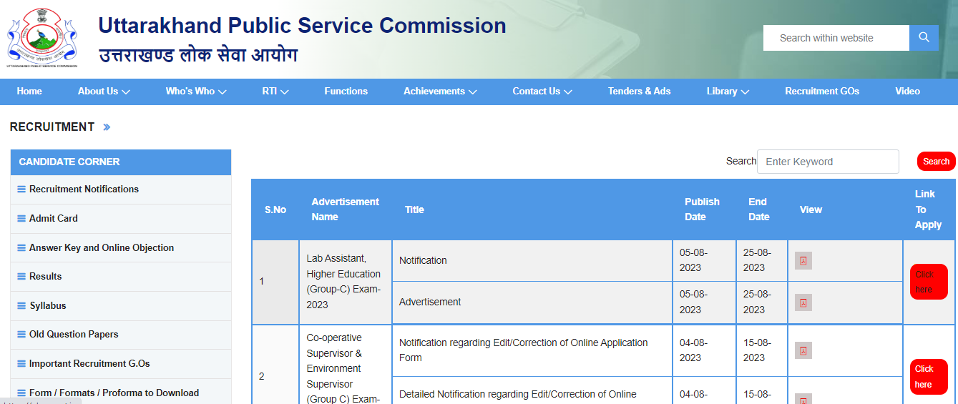Open Important Recruitment G.Os link
Viewport: 958px width, 404px height.
89,364
